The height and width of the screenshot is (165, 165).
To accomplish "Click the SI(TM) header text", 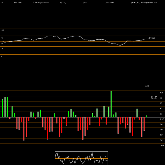I will [63, 3].
